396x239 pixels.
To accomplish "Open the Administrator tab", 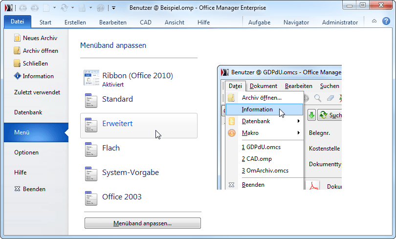I will pos(340,22).
